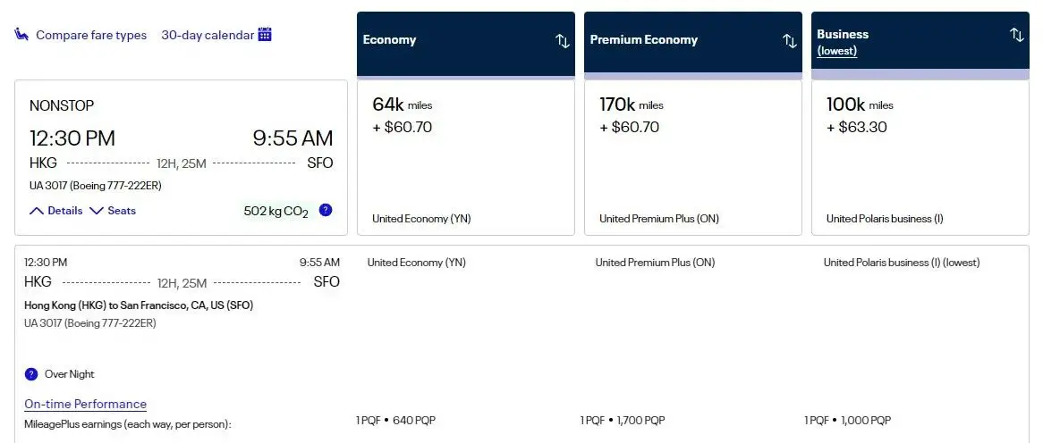Collapse the flight Details section

click(x=56, y=211)
